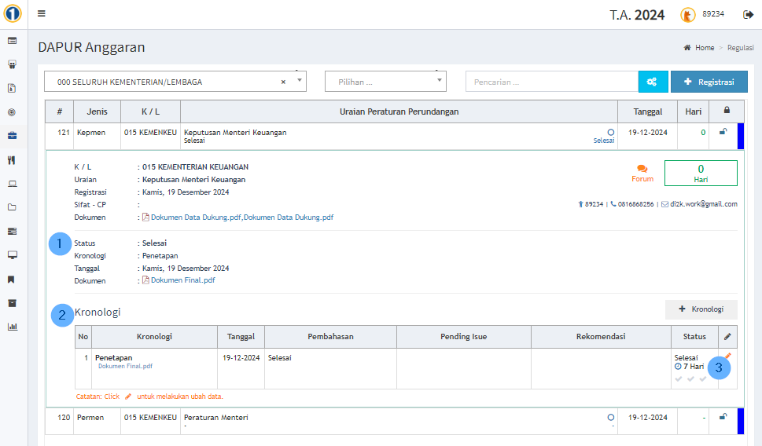Open user 89234 profile menu

click(x=702, y=14)
